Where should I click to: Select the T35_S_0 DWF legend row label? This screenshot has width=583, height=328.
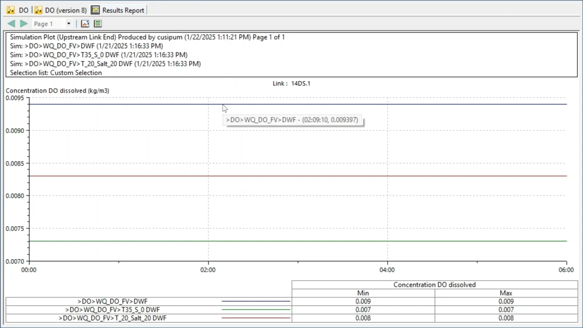[x=112, y=310]
